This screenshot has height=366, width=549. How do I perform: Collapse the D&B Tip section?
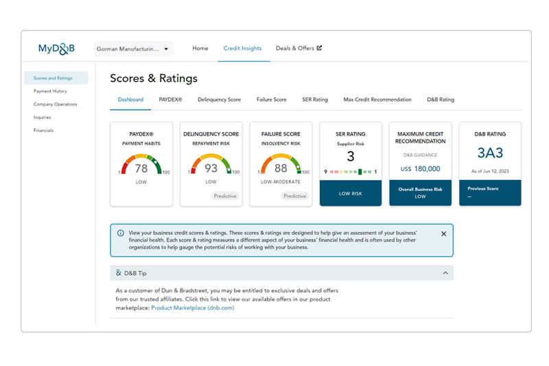click(x=445, y=273)
